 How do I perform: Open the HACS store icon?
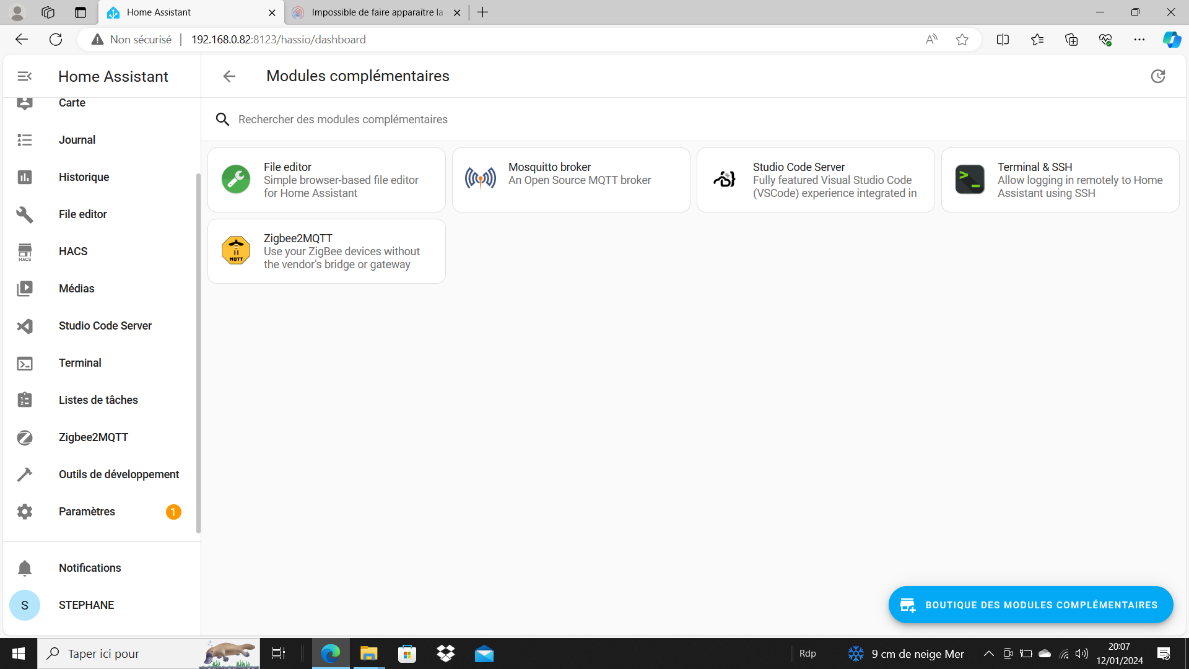coord(25,251)
